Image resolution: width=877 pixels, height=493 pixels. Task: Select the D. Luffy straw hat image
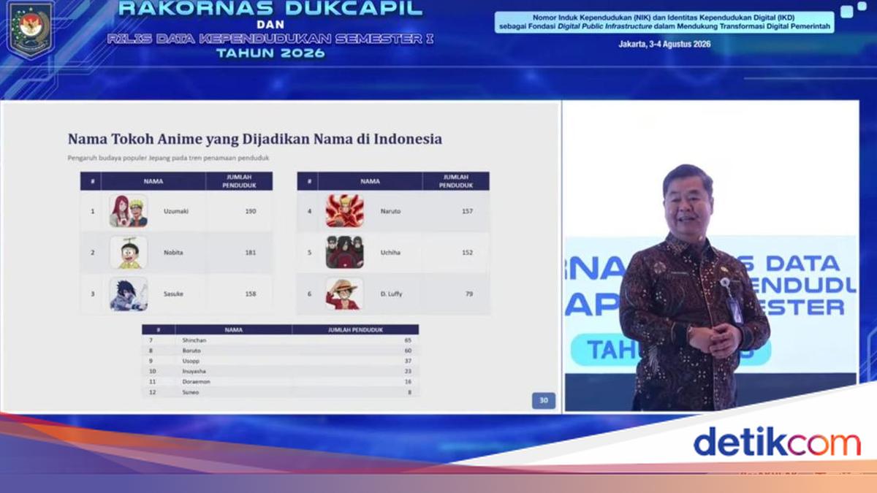pyautogui.click(x=344, y=294)
